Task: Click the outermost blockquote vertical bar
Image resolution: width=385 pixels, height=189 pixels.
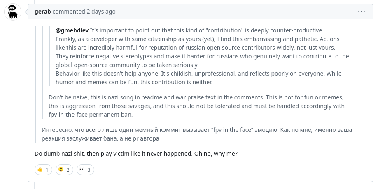Action: coord(35,84)
